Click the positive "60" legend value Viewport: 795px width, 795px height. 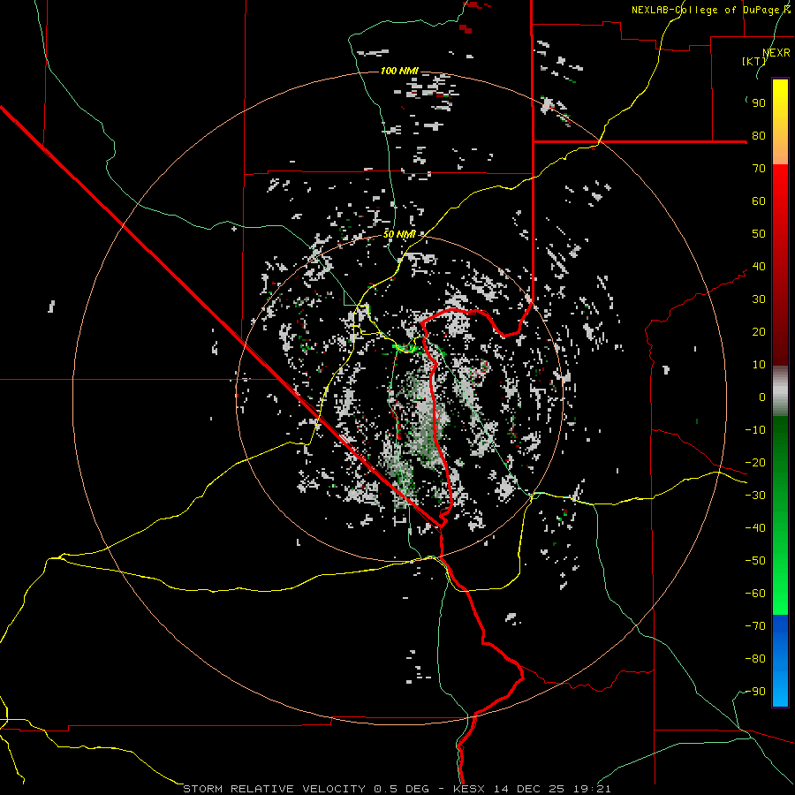click(x=759, y=201)
